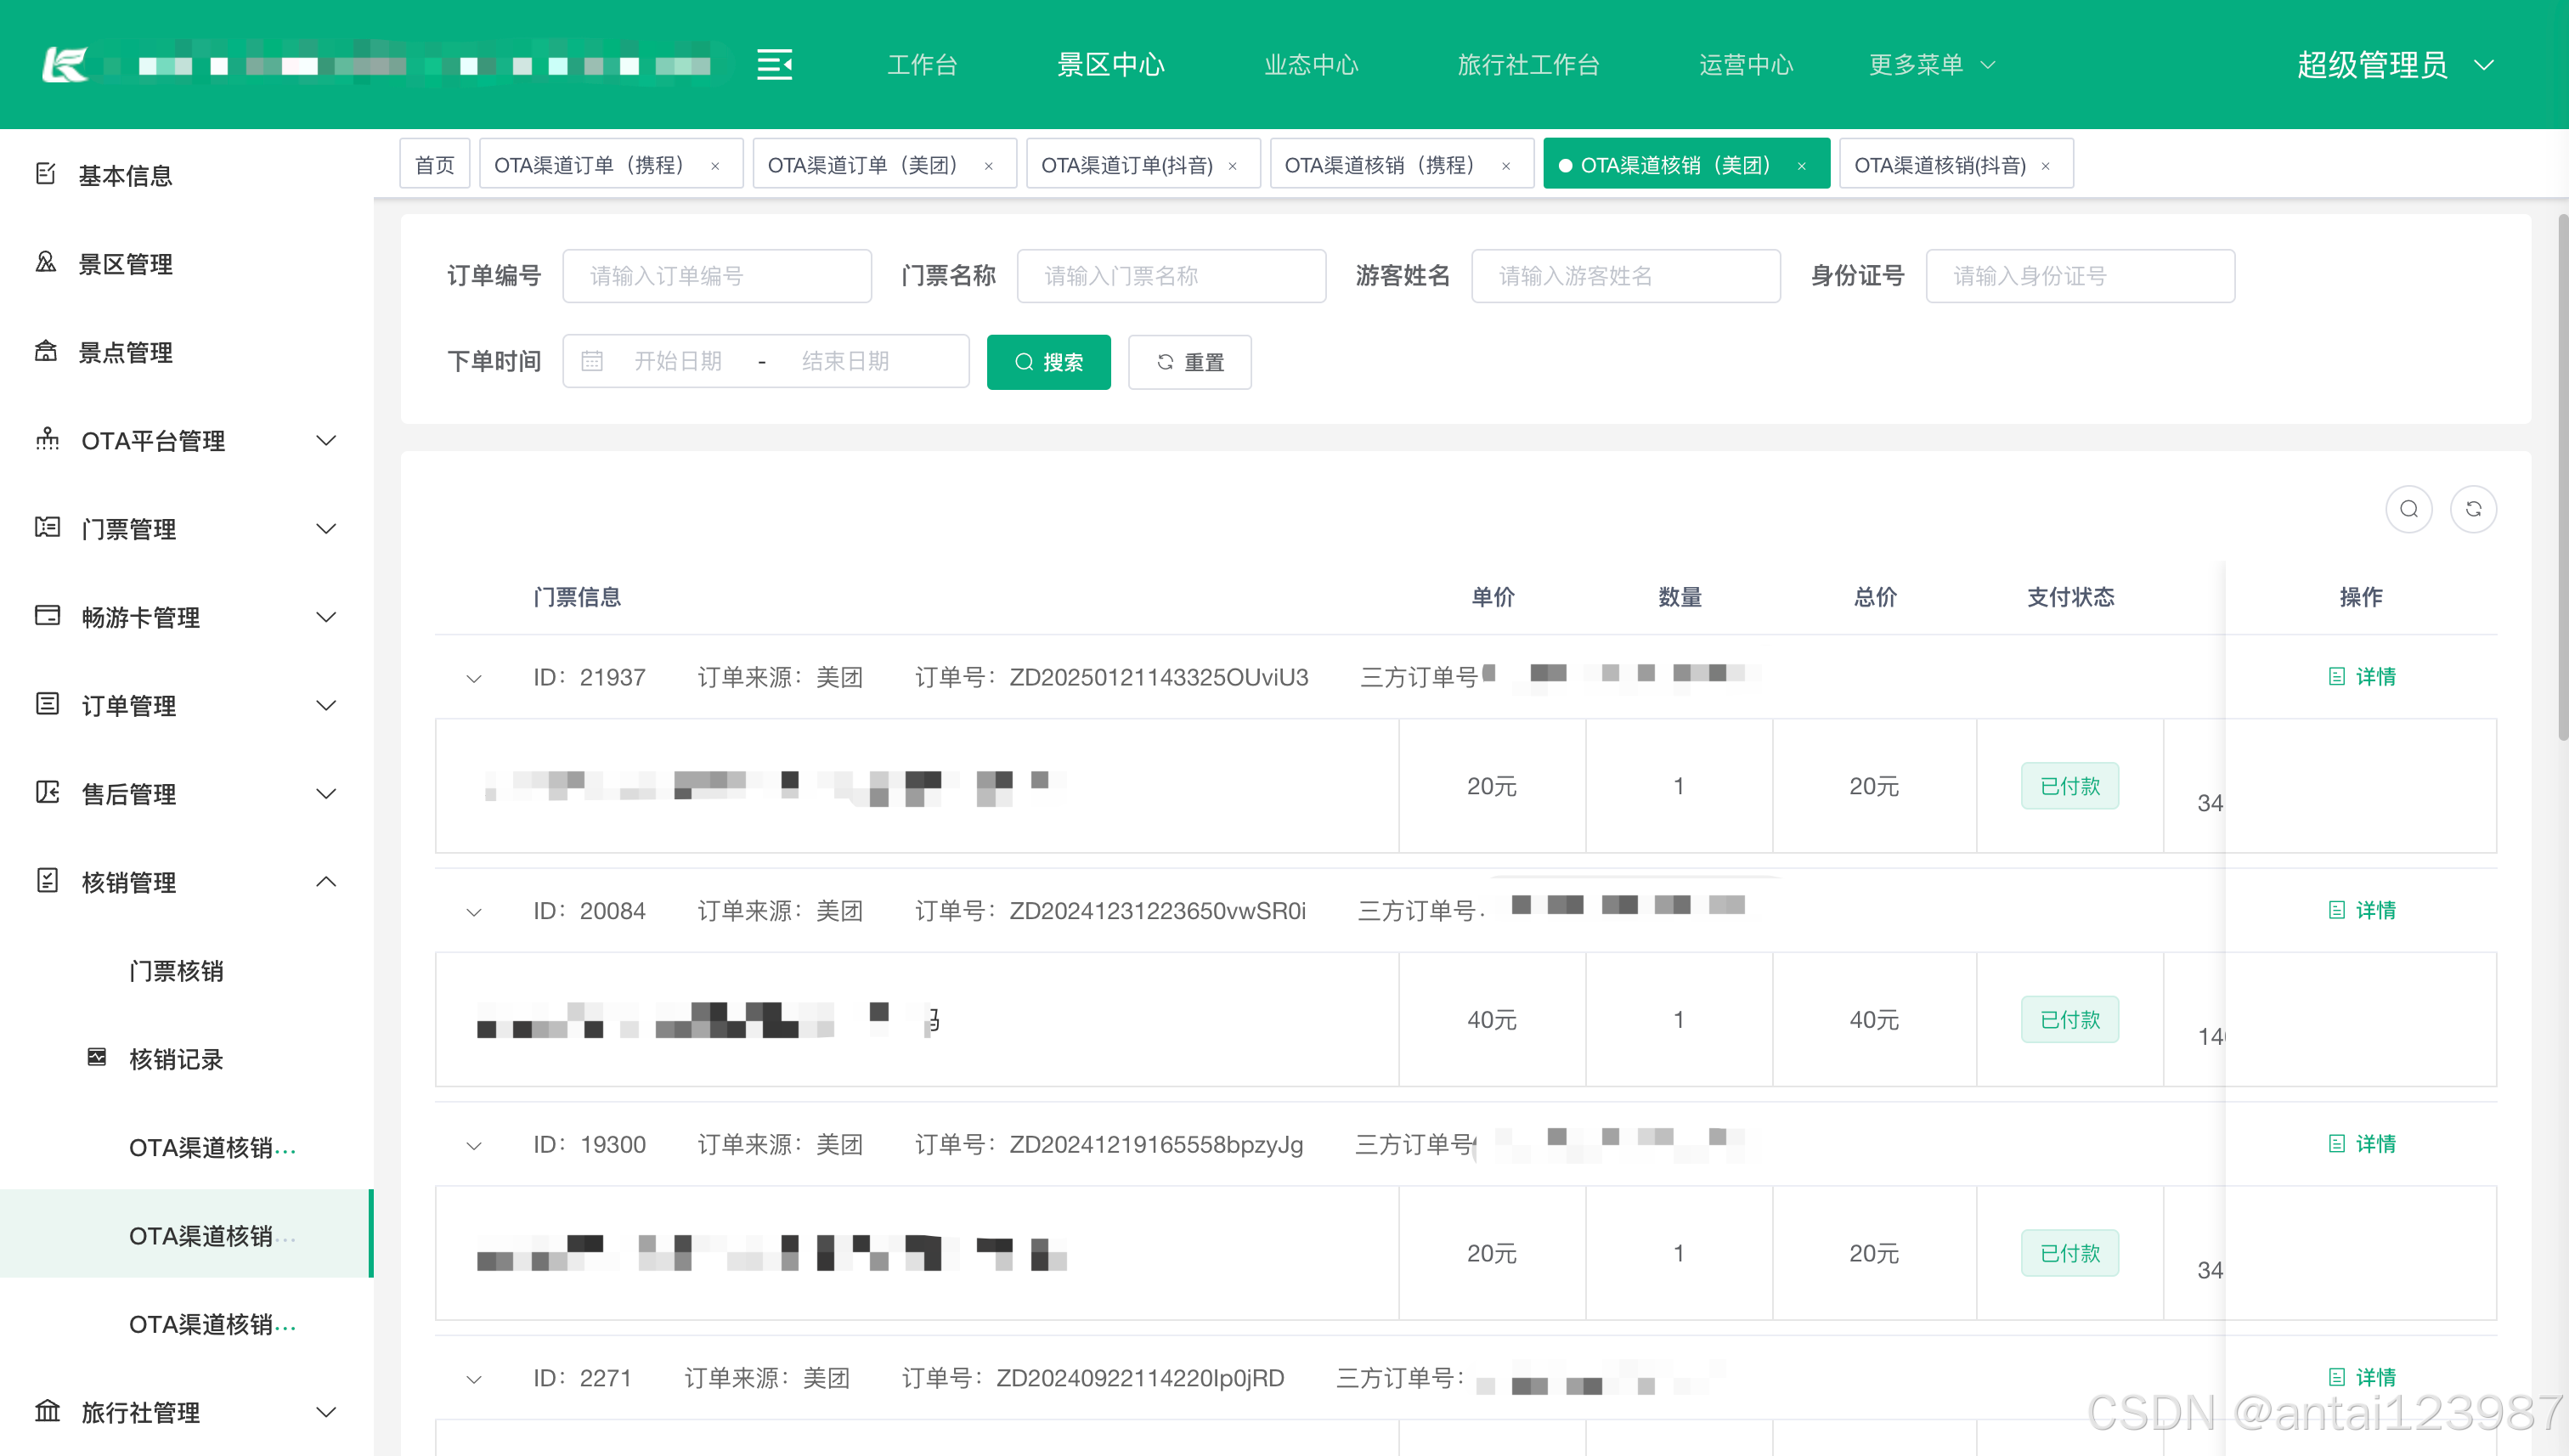This screenshot has height=1456, width=2569.
Task: Click the sidebar collapse menu icon
Action: pyautogui.click(x=774, y=65)
